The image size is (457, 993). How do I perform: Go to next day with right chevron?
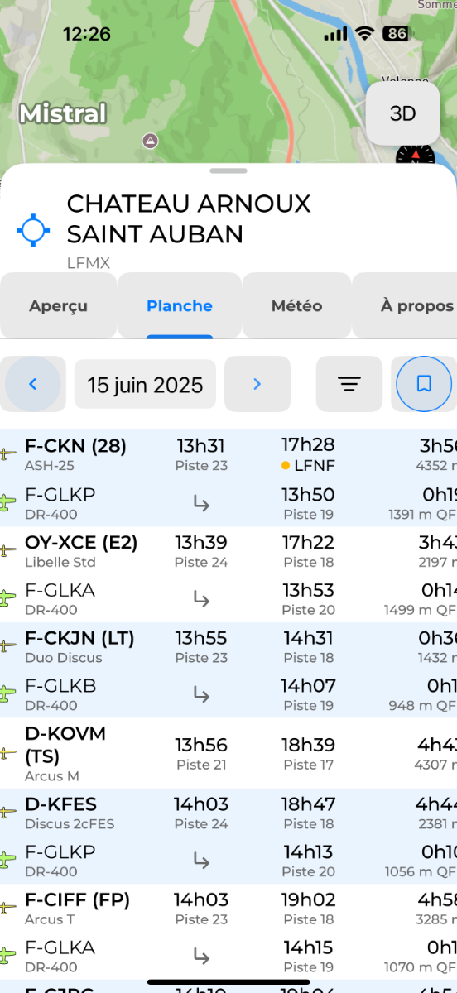tap(257, 384)
